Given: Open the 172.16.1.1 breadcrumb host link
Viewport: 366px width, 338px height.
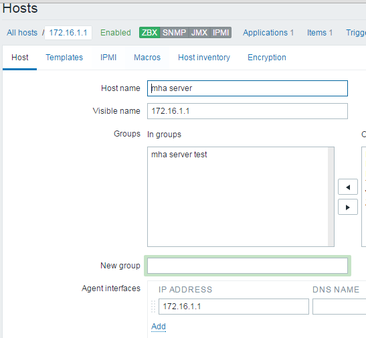Looking at the screenshot, I should point(68,33).
